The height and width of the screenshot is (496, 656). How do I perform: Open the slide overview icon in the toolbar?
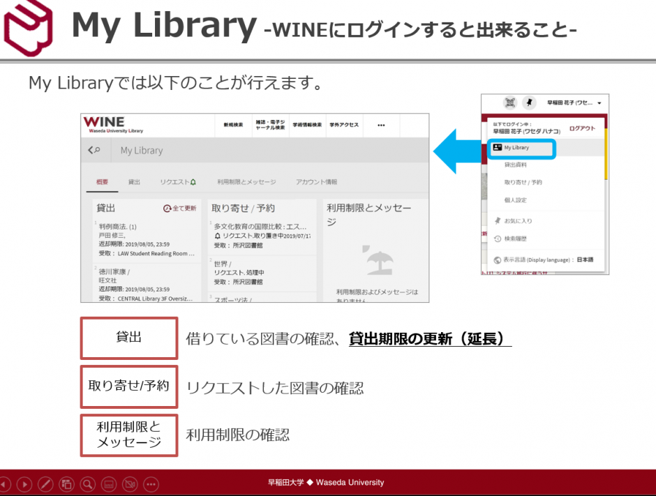pos(67,484)
